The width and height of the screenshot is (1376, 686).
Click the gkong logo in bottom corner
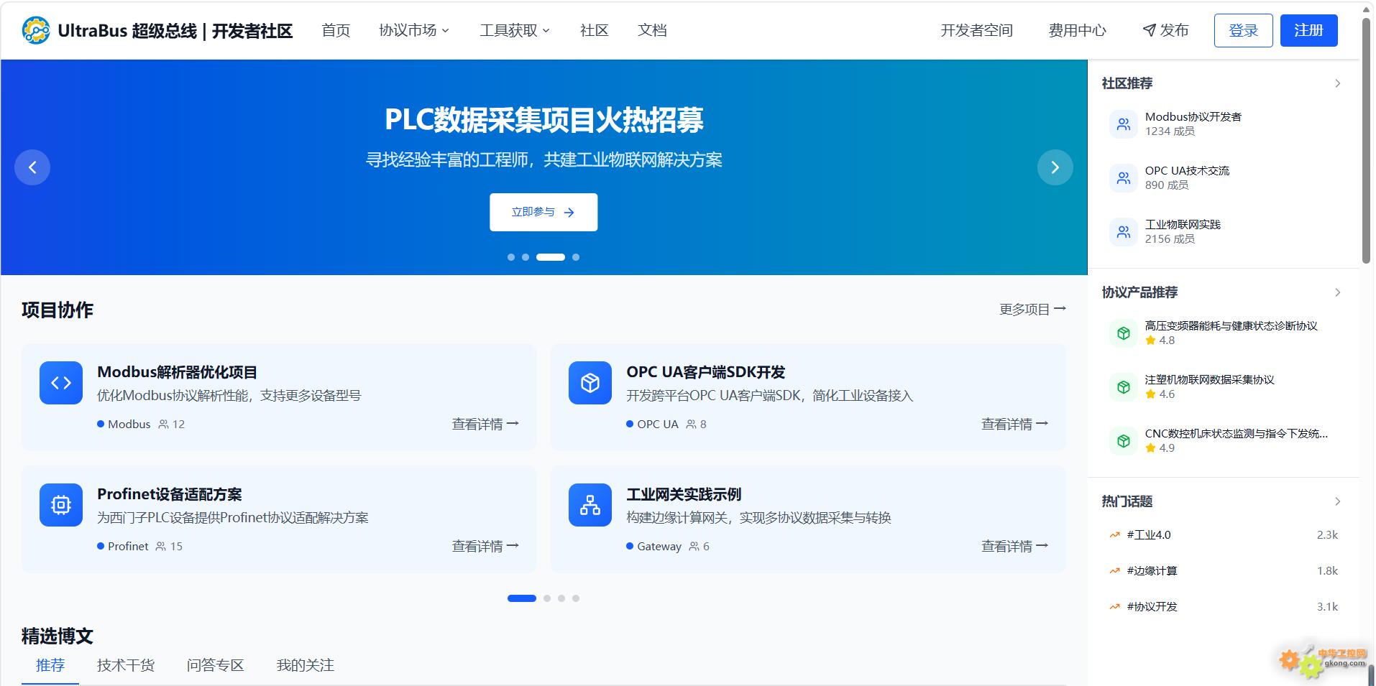click(1316, 662)
